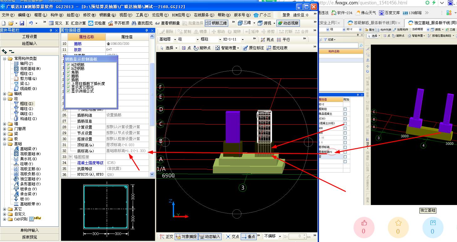The image size is (457, 242).
Task: Click the 工程设置 panel button
Action: (29, 37)
